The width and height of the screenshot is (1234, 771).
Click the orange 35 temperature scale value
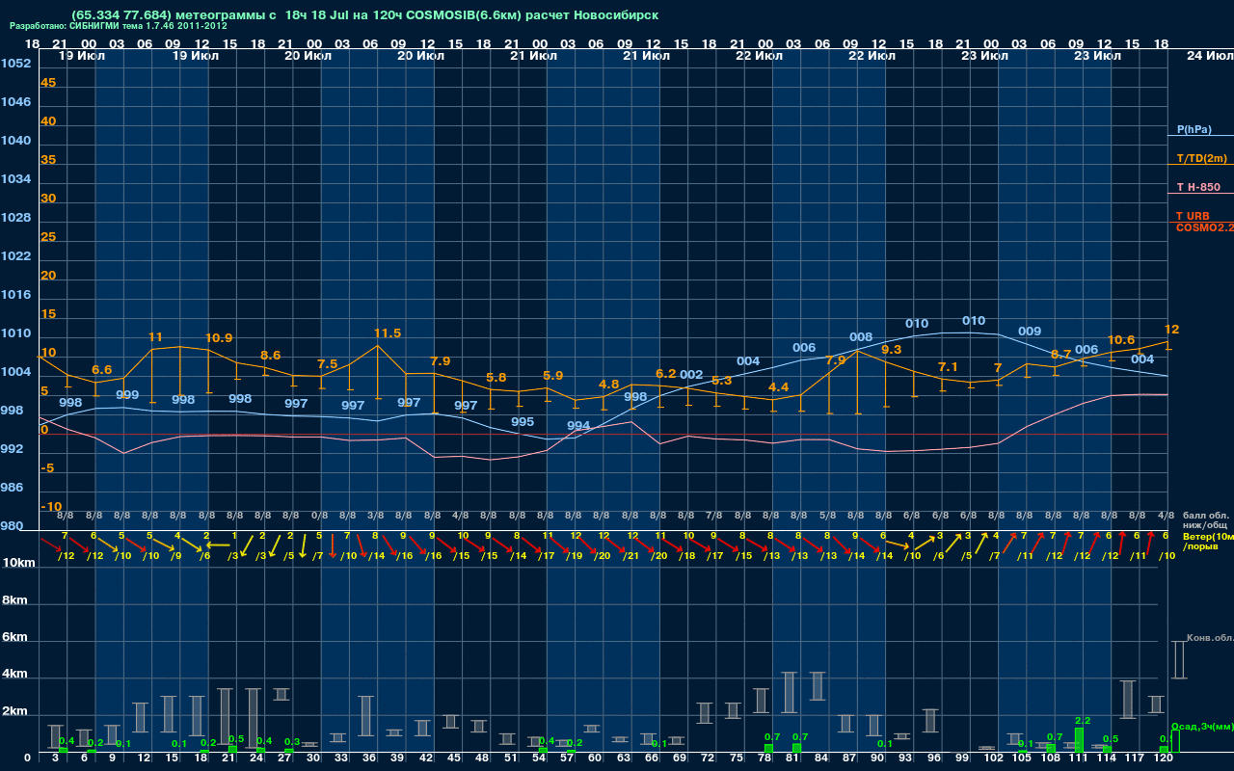click(x=48, y=160)
